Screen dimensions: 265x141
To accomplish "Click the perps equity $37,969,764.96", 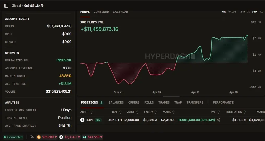I will (59, 26).
